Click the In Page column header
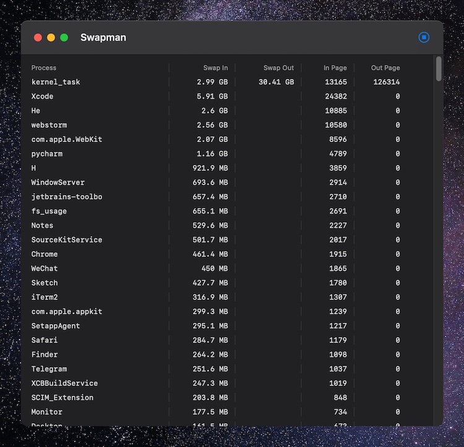464x447 pixels. (335, 68)
